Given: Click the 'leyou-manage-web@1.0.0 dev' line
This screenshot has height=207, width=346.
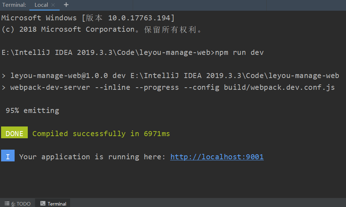Looking at the screenshot, I should click(171, 76).
